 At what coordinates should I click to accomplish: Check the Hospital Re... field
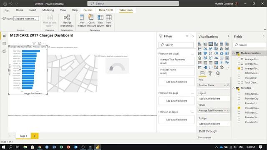[x=239, y=94]
